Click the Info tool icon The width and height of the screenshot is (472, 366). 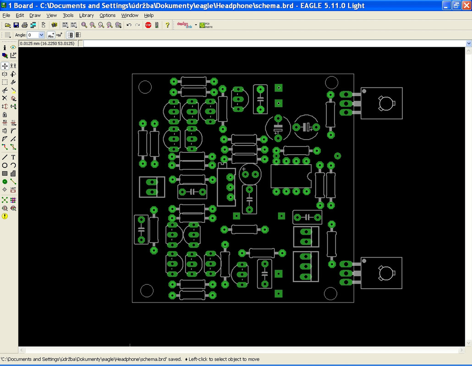click(5, 48)
